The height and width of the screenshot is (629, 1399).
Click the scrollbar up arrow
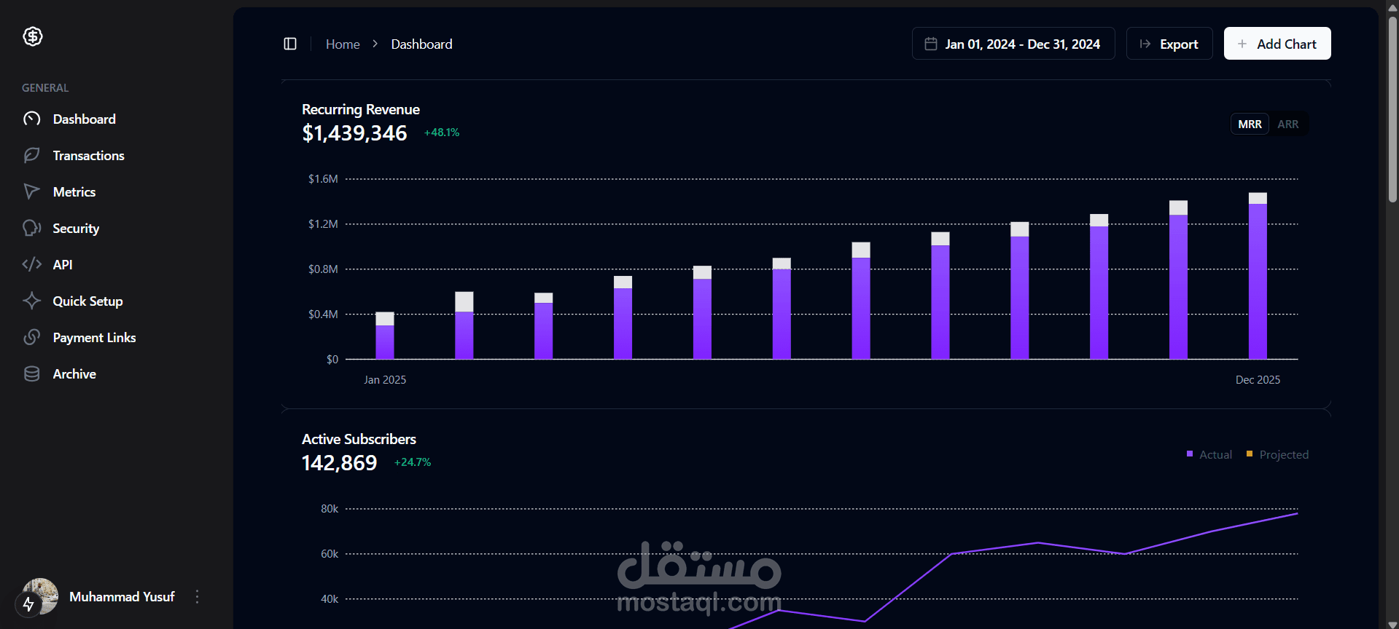pos(1392,7)
